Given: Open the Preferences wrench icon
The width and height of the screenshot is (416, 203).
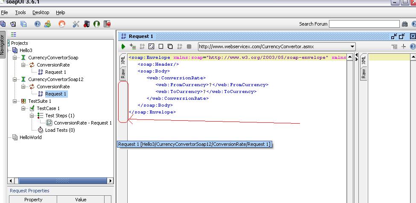Looking at the screenshot, I should coord(76,24).
